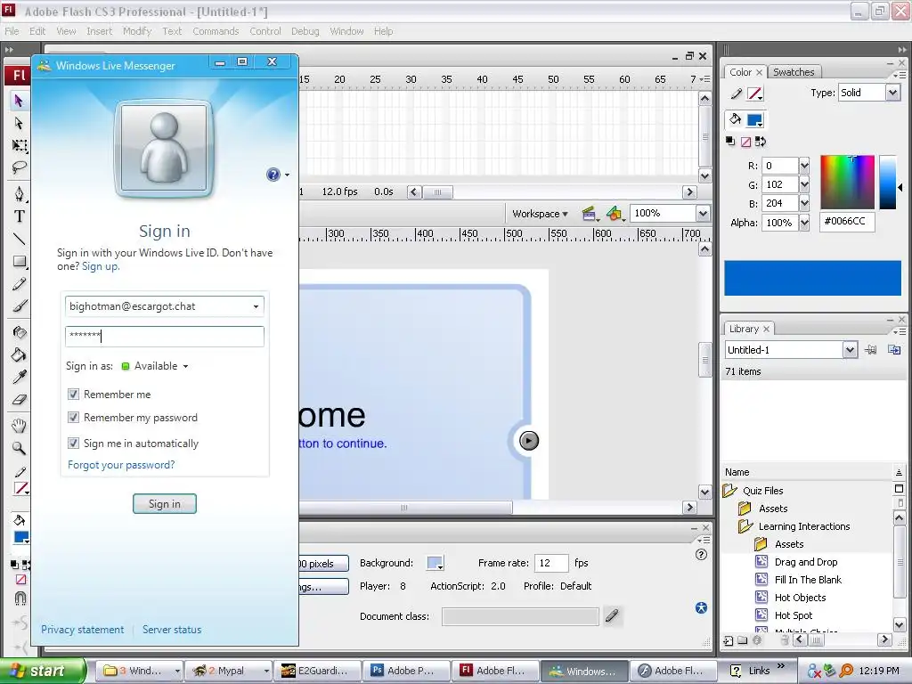Click the Sign in button
The width and height of the screenshot is (912, 684).
pyautogui.click(x=165, y=504)
